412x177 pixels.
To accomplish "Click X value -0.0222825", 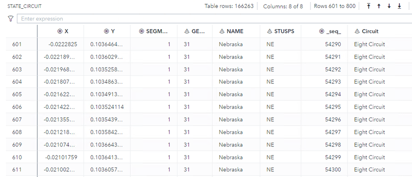I will [63, 45].
